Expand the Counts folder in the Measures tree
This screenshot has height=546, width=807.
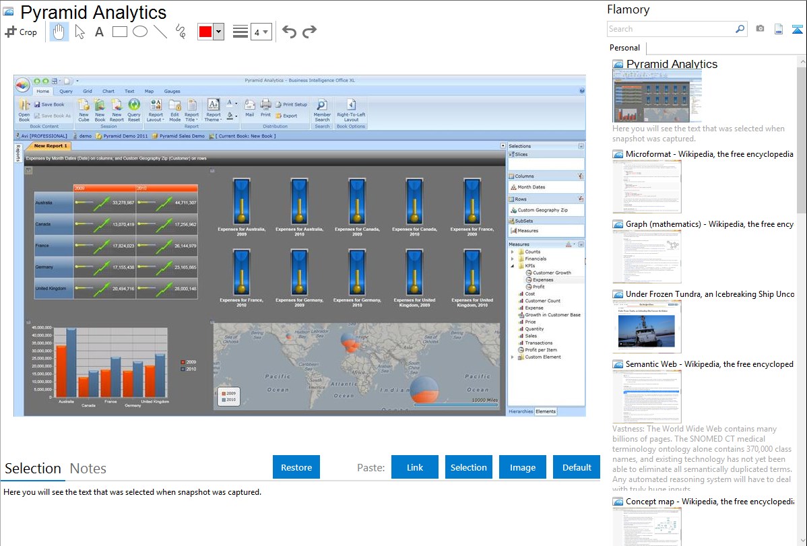pyautogui.click(x=512, y=252)
